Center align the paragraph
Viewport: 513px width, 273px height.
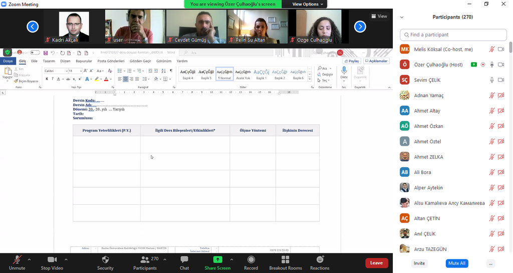tap(125, 79)
